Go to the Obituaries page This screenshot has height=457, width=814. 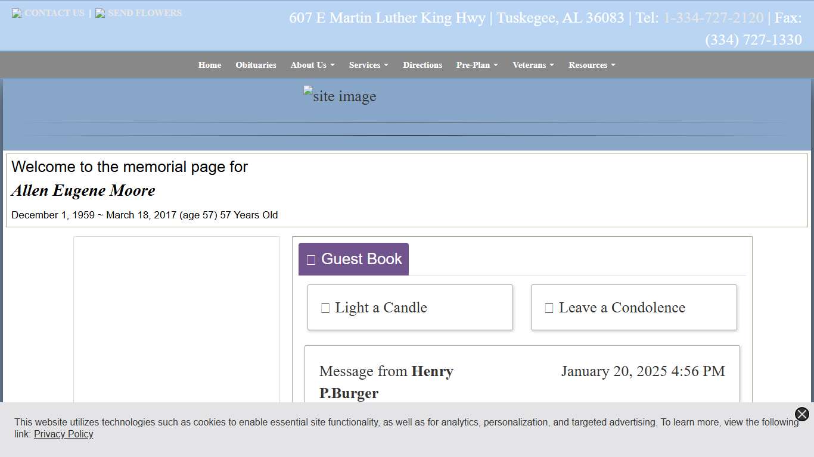pos(256,65)
